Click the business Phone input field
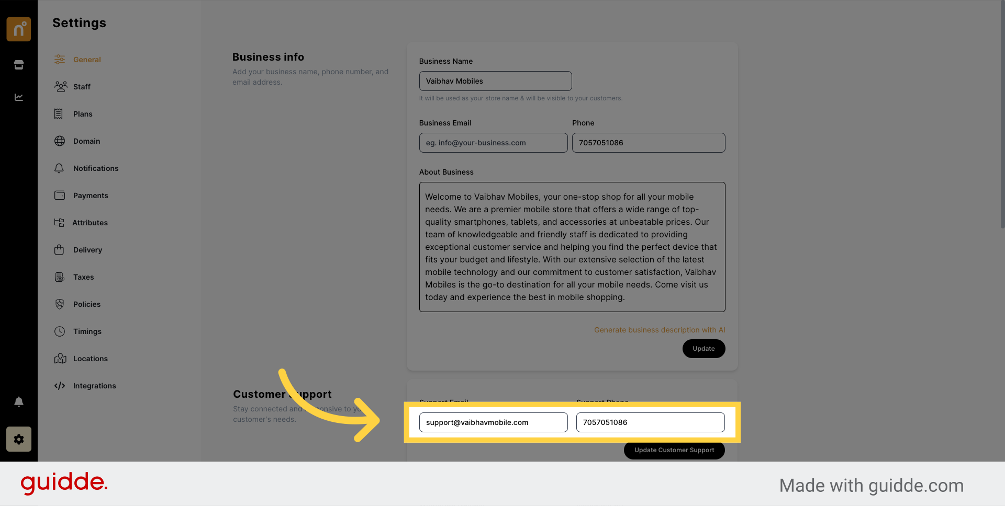The image size is (1005, 506). [x=649, y=143]
